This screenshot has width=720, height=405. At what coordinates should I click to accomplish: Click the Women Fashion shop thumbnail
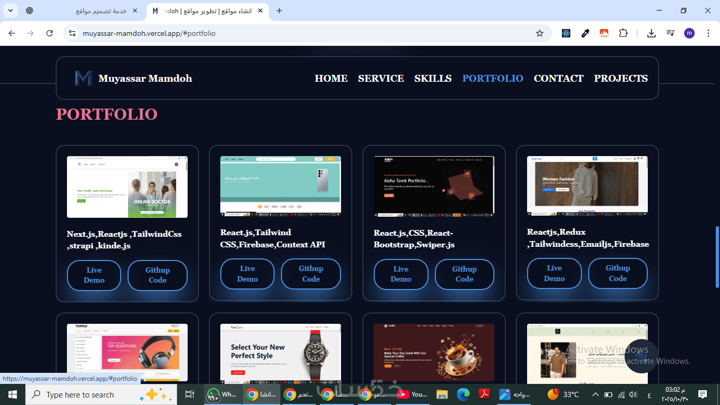point(587,186)
